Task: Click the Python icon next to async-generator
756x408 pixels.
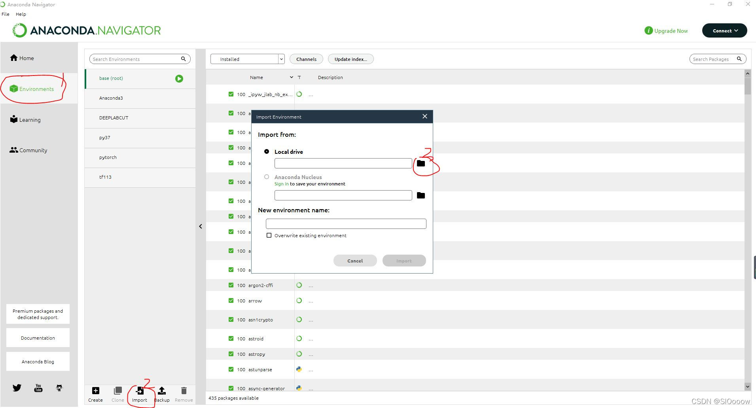Action: point(299,388)
